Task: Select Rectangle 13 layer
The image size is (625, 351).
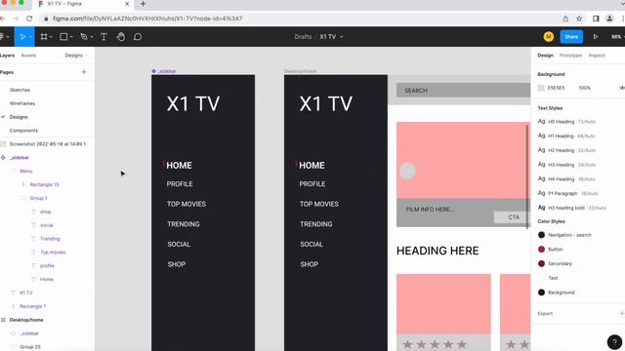Action: click(44, 184)
